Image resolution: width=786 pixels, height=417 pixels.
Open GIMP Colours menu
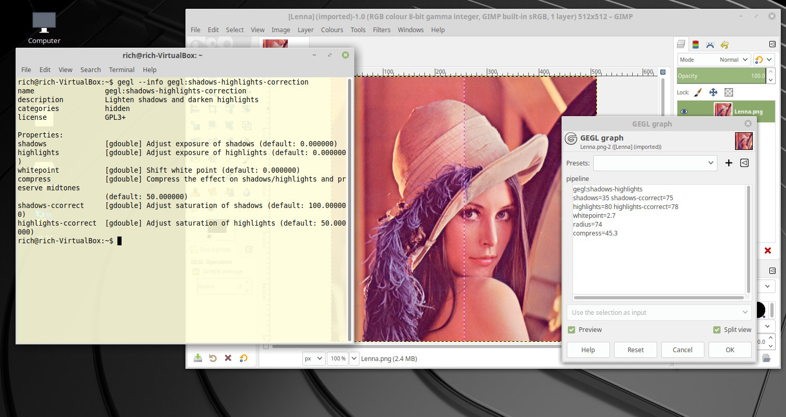point(332,30)
